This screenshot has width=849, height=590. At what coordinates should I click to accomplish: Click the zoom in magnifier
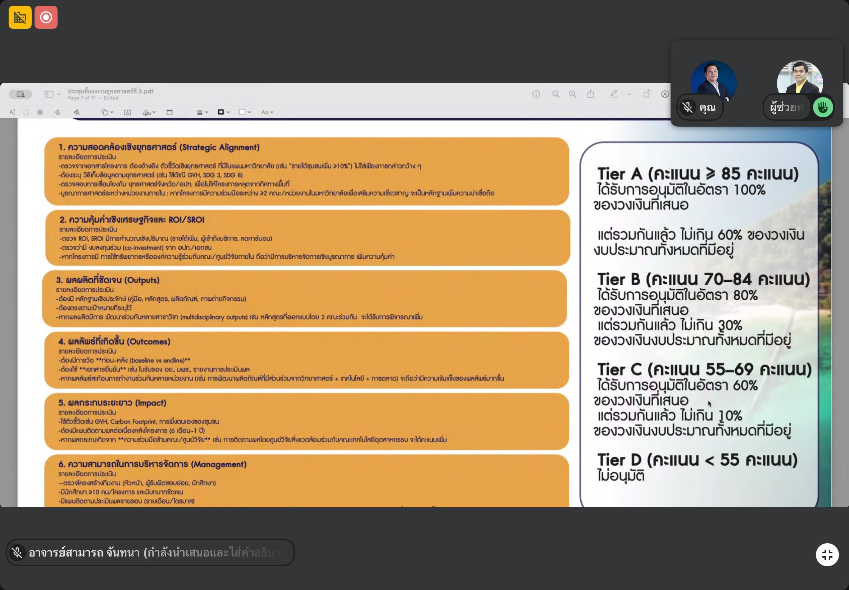tap(572, 94)
